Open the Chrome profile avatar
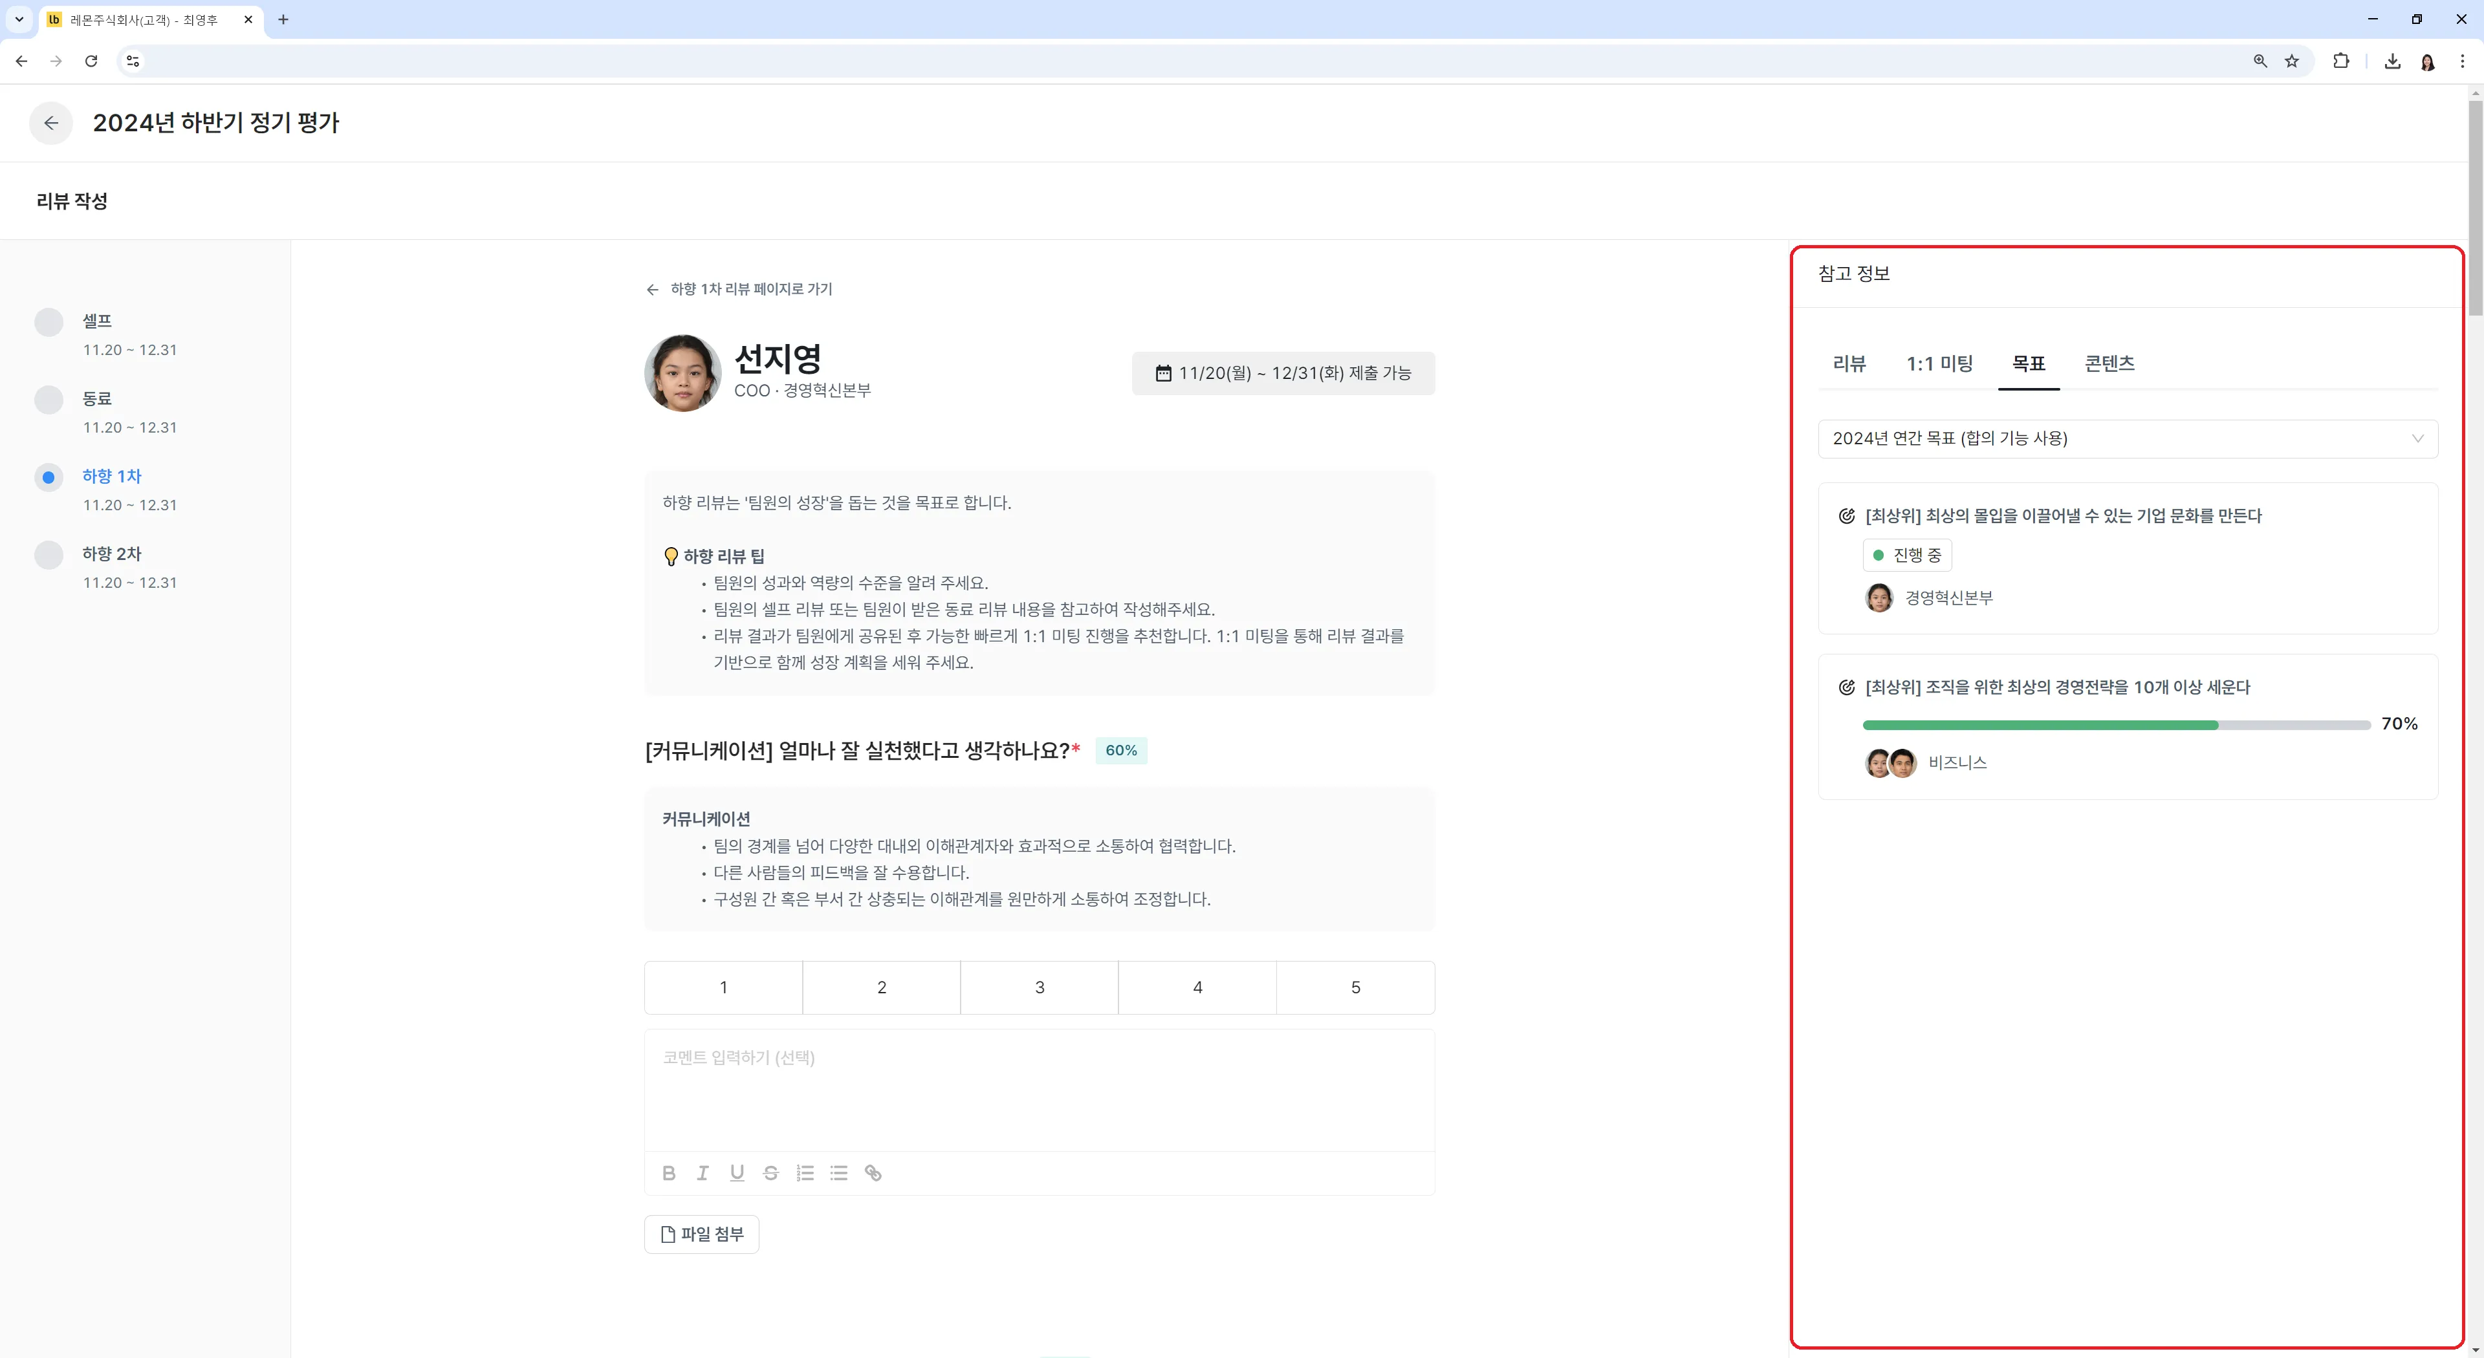Screen dimensions: 2484x1358 [2427, 61]
